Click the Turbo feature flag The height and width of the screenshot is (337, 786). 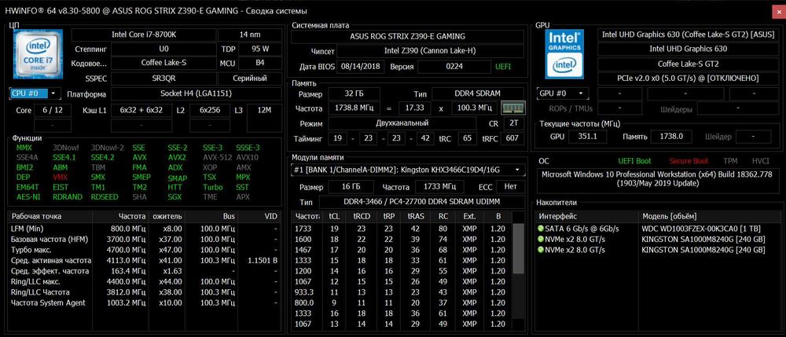point(212,187)
